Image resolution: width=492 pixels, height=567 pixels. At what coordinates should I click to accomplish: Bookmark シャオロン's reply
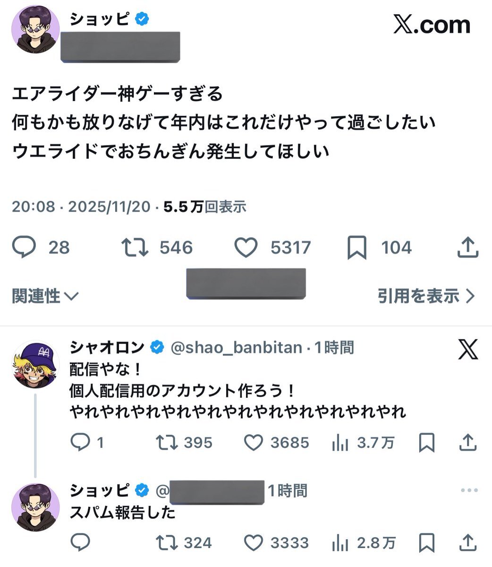point(427,443)
